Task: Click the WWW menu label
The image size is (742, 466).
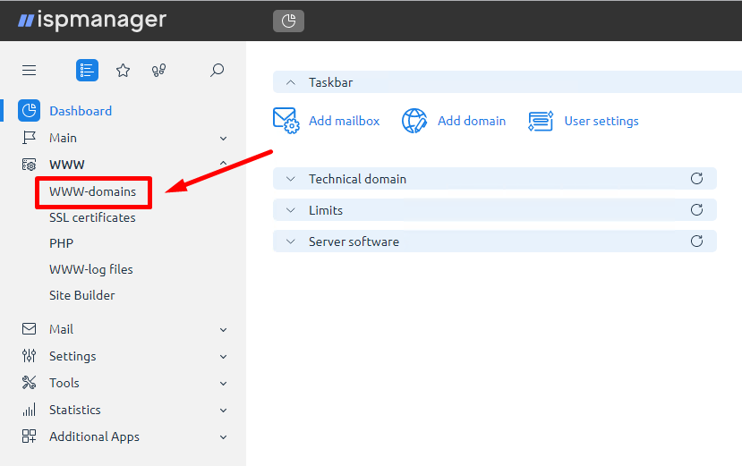Action: pyautogui.click(x=67, y=165)
